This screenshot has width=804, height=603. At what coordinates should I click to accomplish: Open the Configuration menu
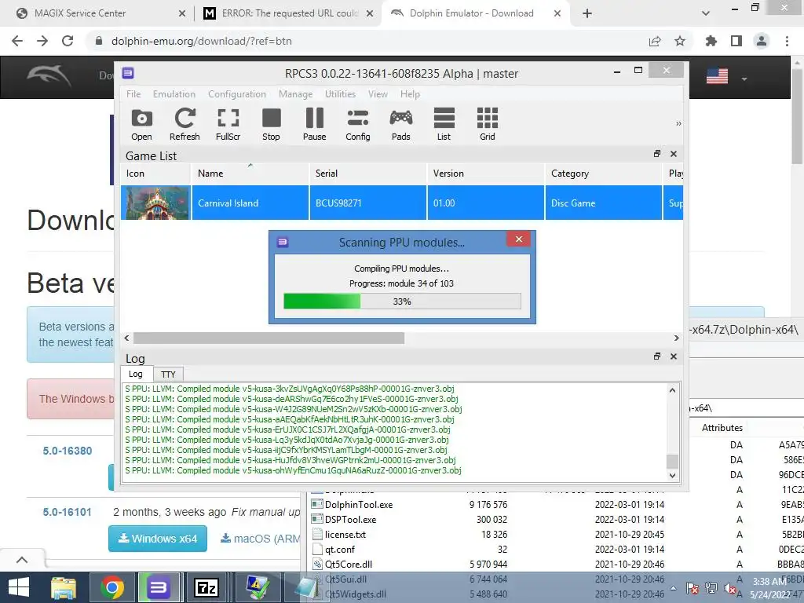(x=237, y=94)
